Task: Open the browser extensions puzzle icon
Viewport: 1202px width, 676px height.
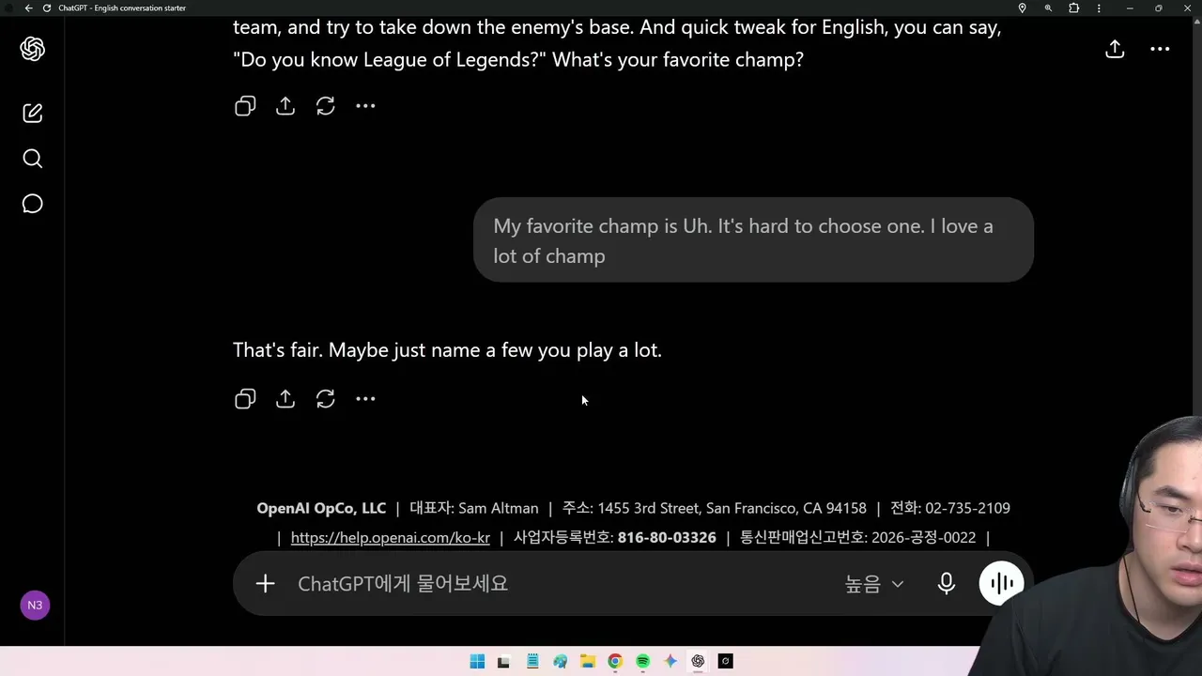Action: pyautogui.click(x=1074, y=8)
